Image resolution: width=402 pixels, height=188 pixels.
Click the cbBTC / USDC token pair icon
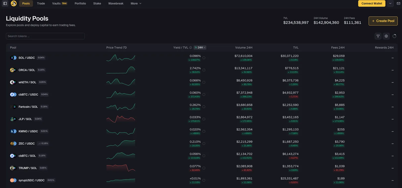click(x=13, y=95)
